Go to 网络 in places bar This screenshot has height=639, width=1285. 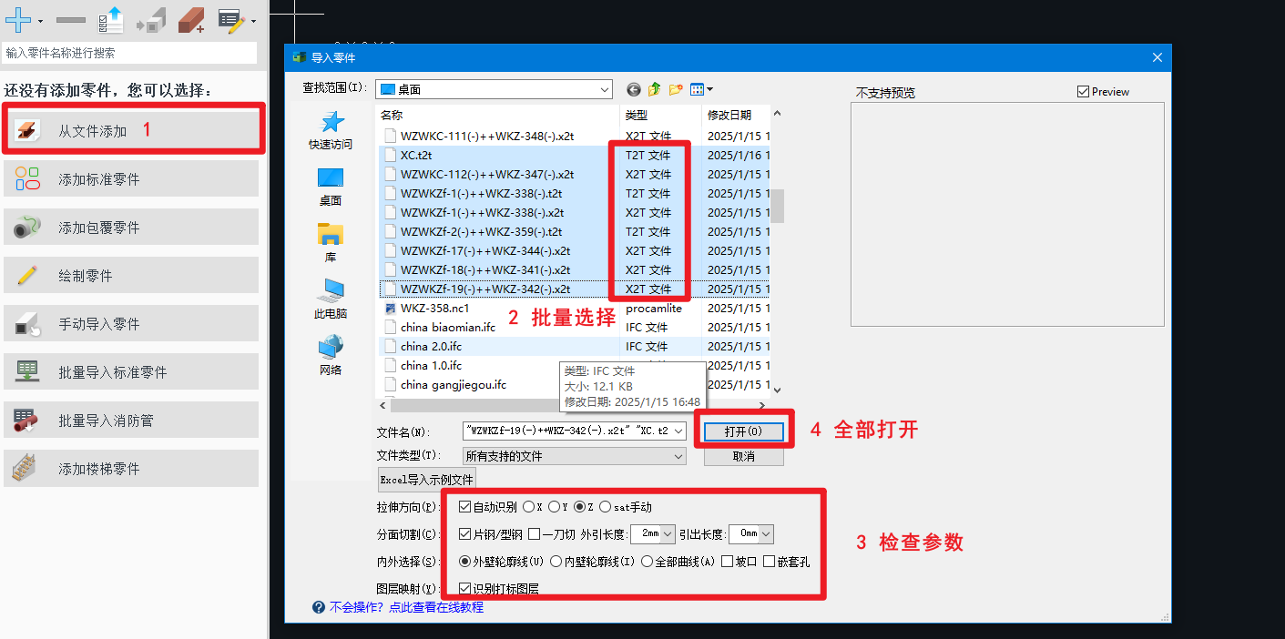tap(330, 357)
